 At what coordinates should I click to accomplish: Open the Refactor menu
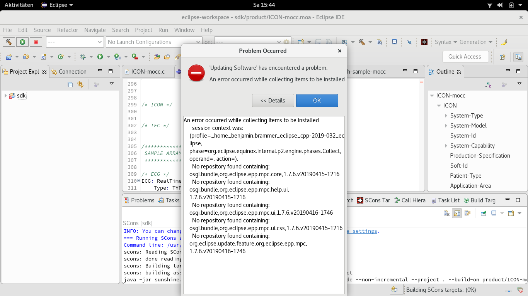tap(68, 30)
